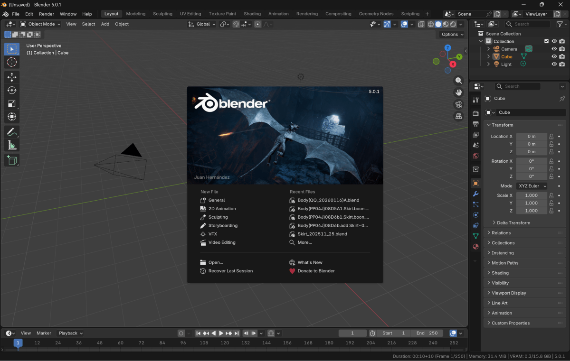Click frame 120 on the timeline ruler

click(x=225, y=342)
